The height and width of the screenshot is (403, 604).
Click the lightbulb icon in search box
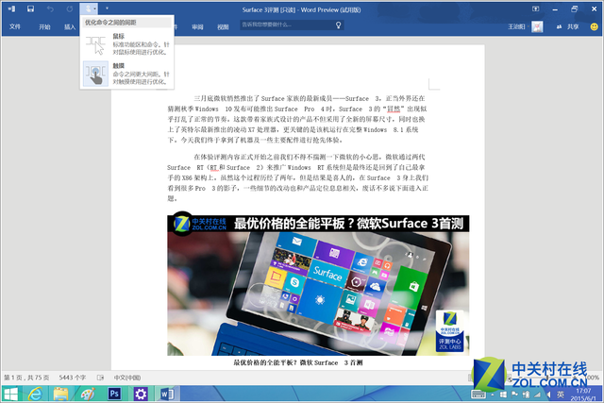[338, 25]
